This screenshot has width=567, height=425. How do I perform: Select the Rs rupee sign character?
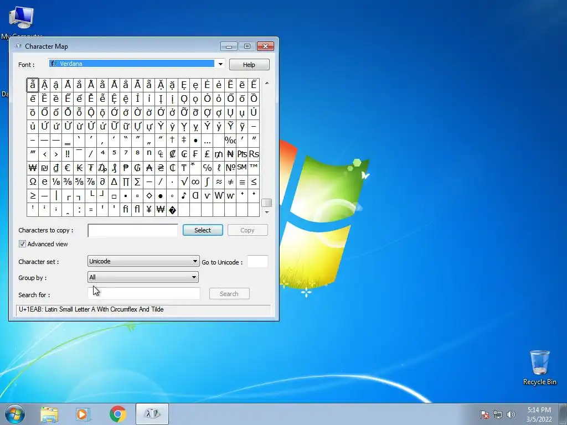254,154
